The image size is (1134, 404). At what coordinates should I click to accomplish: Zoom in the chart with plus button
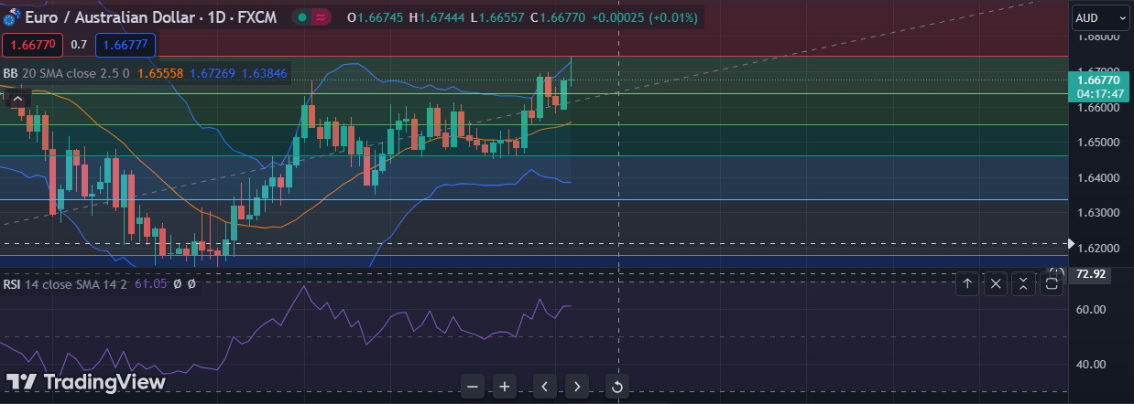point(504,387)
